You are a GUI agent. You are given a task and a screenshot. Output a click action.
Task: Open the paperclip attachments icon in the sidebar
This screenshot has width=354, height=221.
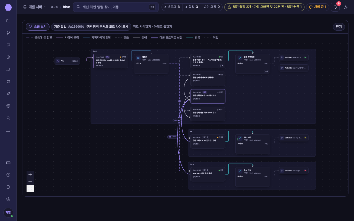pos(8,94)
